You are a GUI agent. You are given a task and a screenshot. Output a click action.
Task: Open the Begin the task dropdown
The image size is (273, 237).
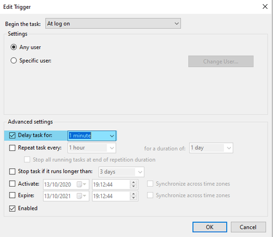pyautogui.click(x=113, y=24)
